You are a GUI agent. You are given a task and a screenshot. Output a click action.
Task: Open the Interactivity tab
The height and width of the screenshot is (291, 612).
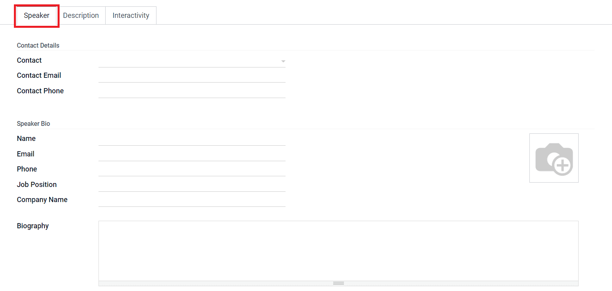coord(131,15)
